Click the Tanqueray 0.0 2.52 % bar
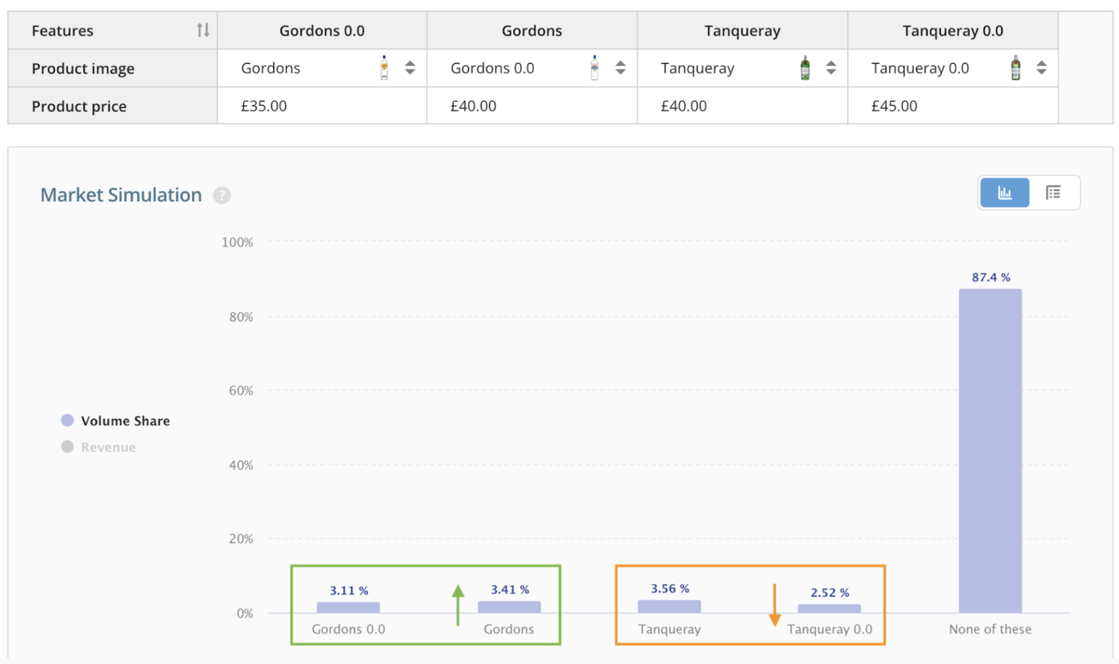This screenshot has height=664, width=1119. (829, 609)
